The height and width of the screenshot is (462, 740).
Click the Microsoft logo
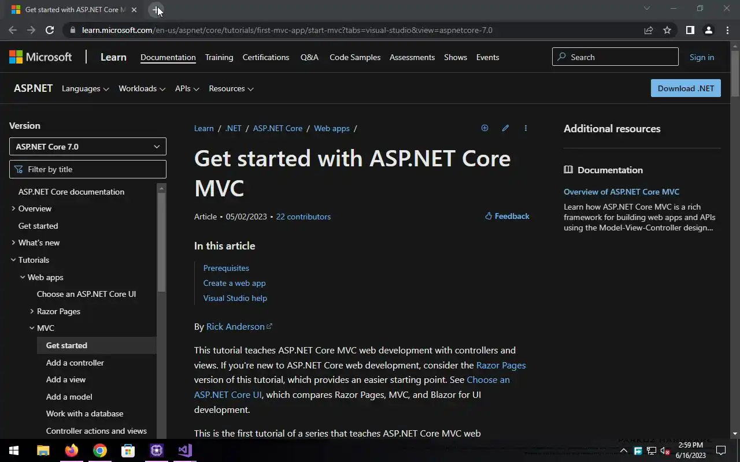pyautogui.click(x=40, y=57)
